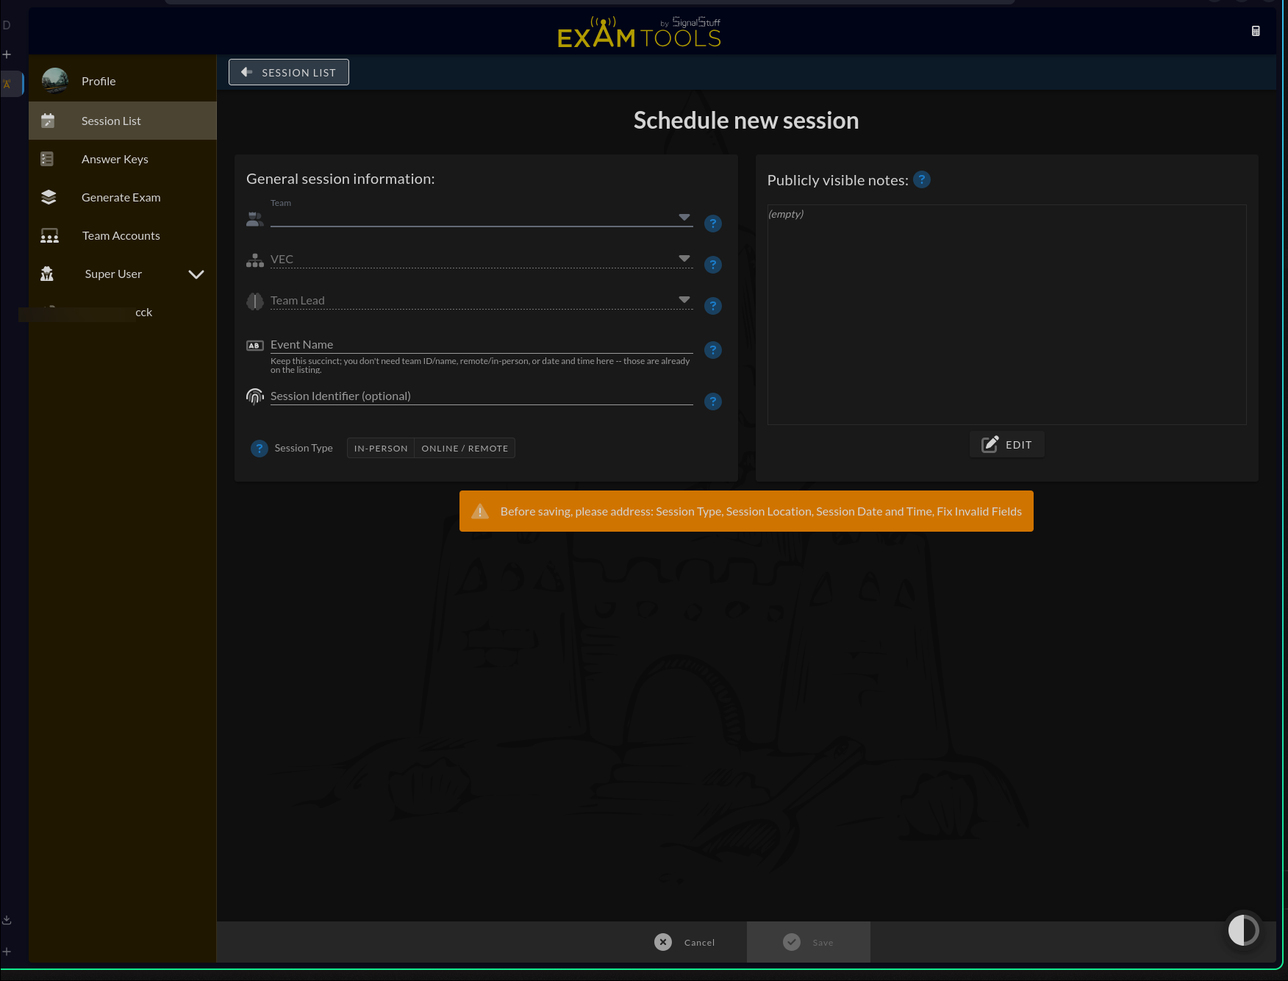Click the EXAM TOOLS logo
This screenshot has width=1288, height=981.
[x=640, y=32]
